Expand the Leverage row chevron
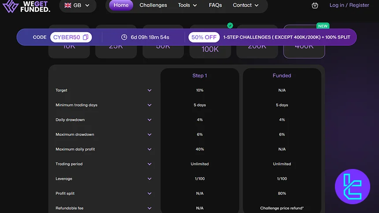 pyautogui.click(x=149, y=179)
